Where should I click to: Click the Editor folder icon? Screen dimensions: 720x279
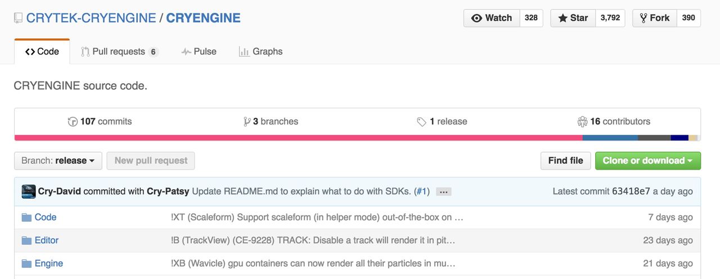tap(26, 240)
